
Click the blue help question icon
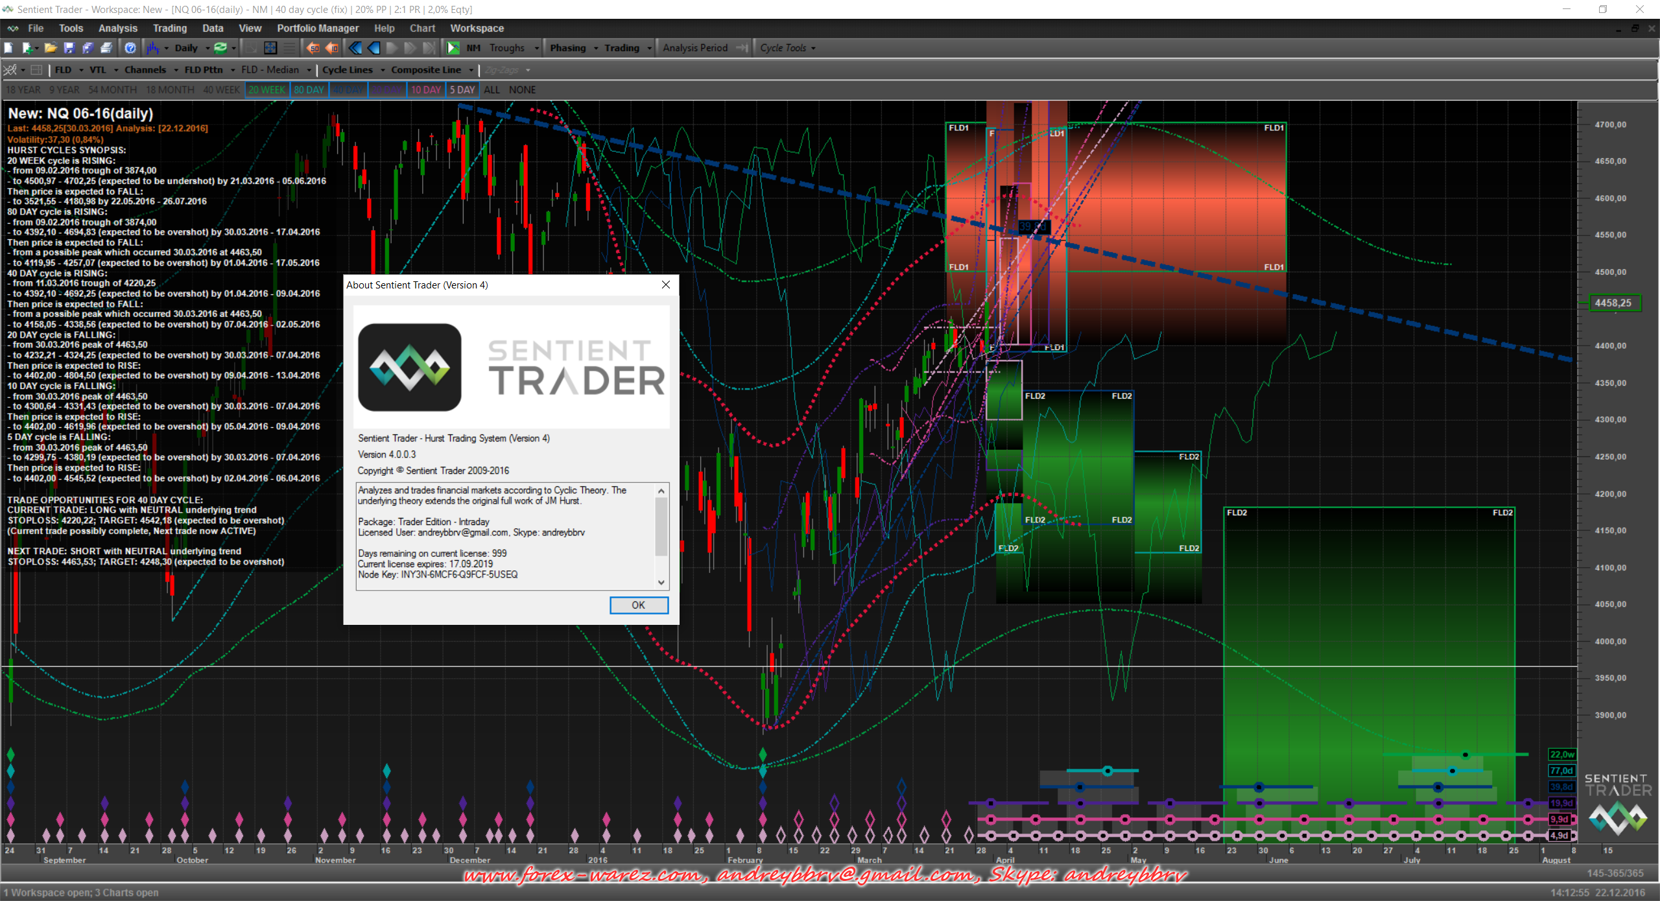click(130, 48)
